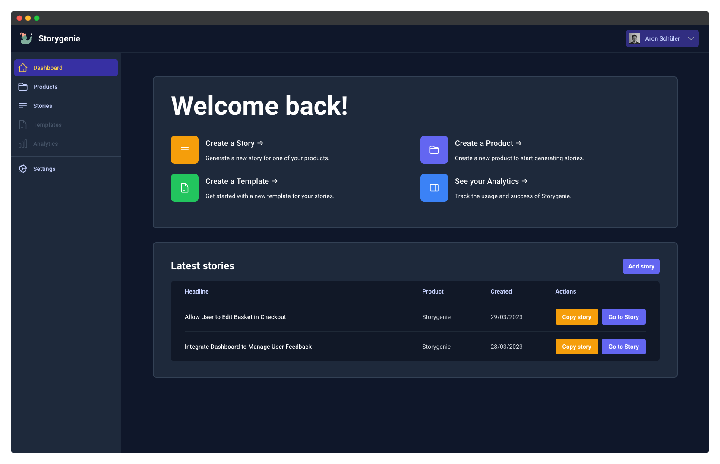Click the purple Create a Product folder icon
720x464 pixels.
tap(434, 150)
